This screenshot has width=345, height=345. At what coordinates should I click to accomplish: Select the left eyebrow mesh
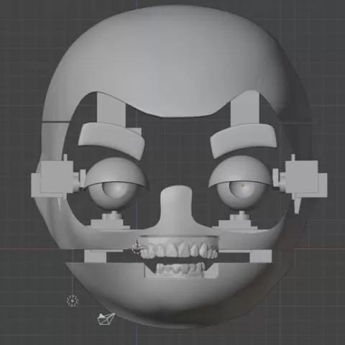(111, 138)
